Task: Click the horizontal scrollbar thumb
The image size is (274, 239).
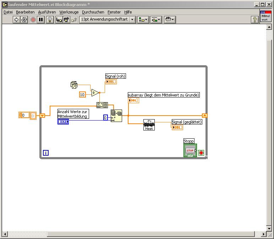Action: [x=151, y=234]
